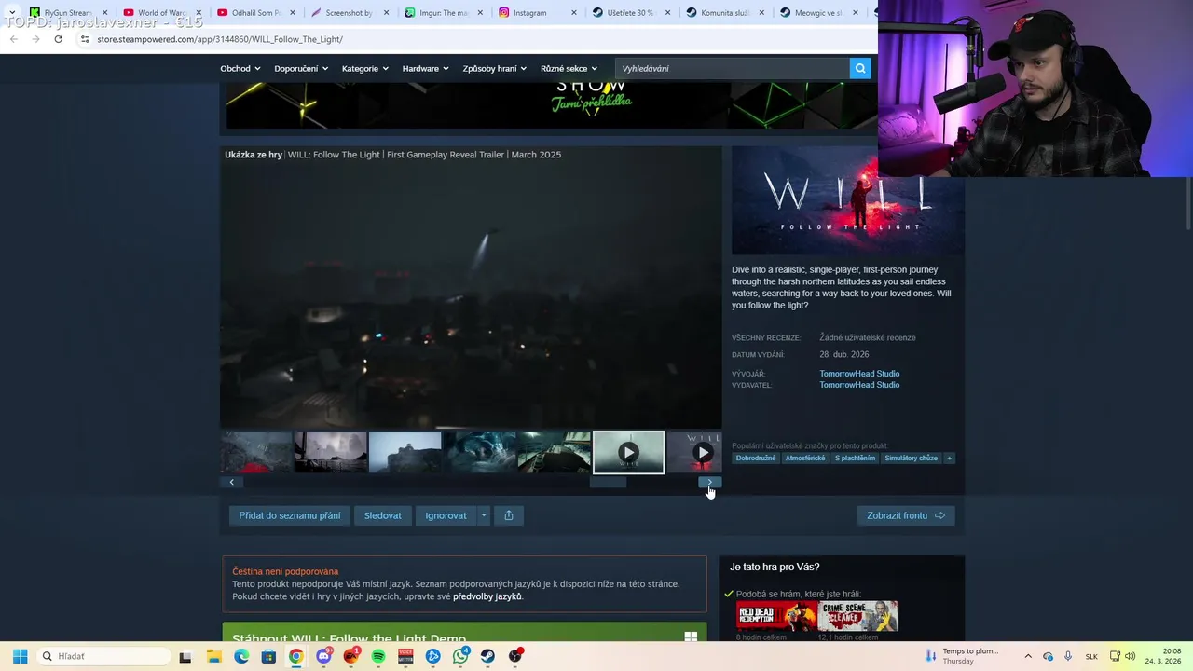Click the browser address bar URL

[x=220, y=39]
